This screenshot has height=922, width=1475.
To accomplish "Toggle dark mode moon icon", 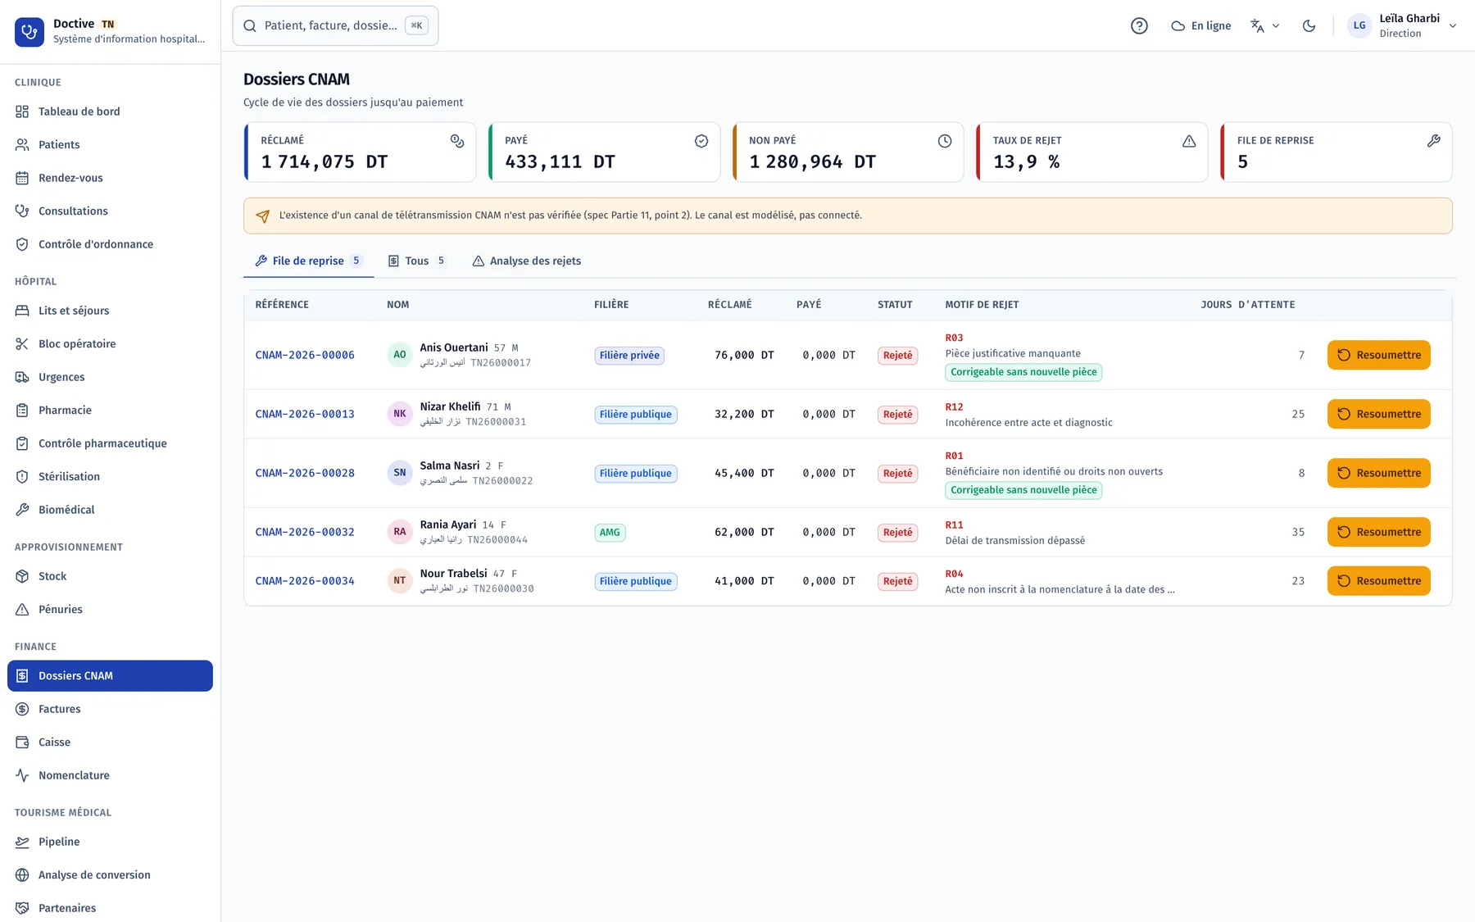I will 1309,25.
